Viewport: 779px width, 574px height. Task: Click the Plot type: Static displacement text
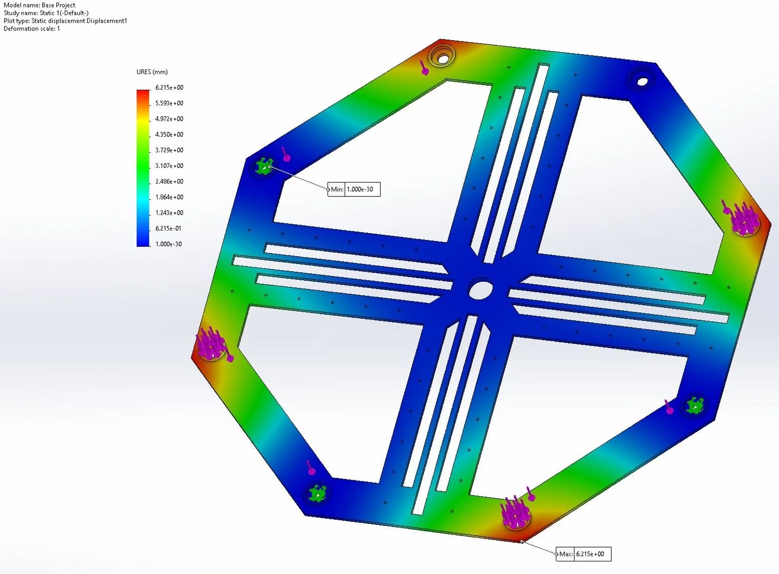(65, 21)
